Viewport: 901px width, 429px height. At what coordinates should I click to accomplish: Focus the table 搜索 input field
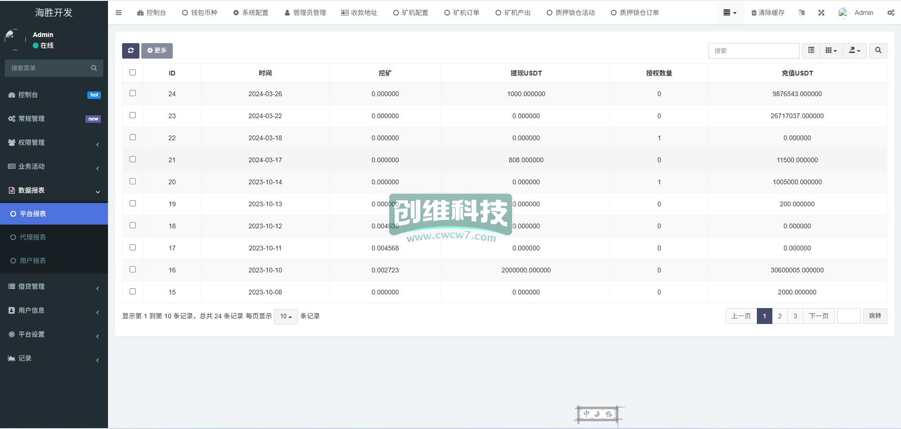[x=754, y=51]
